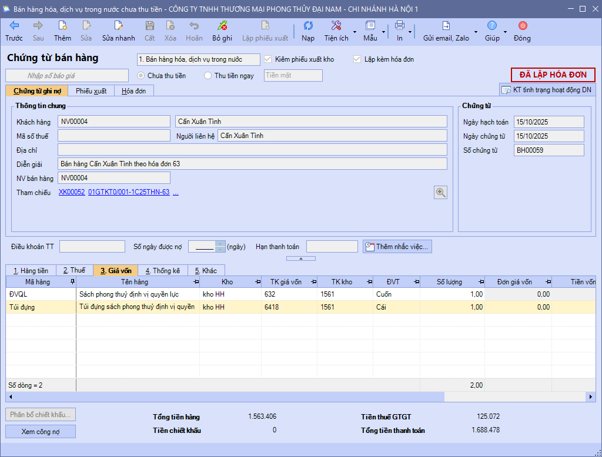Click the Diễn giải description field
602x457 pixels.
252,164
